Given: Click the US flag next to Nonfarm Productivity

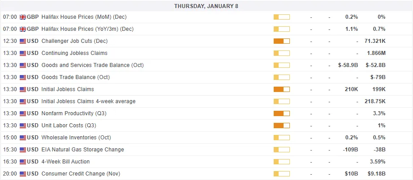Looking at the screenshot, I should (x=23, y=113).
